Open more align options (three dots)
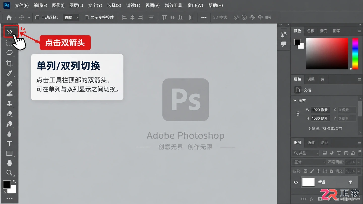This screenshot has height=204, width=363. (x=204, y=17)
